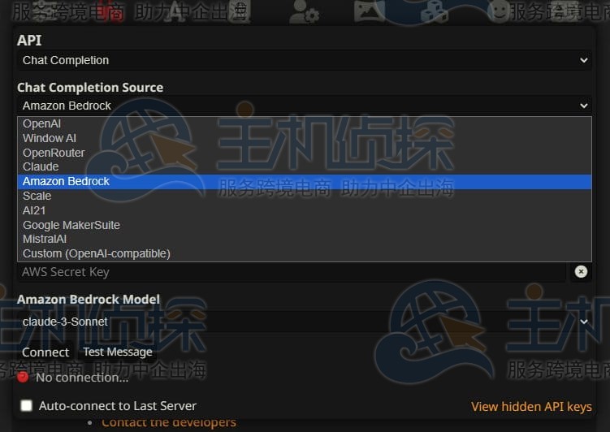Open User Settings icon in top bar
Image resolution: width=610 pixels, height=432 pixels.
tap(305, 11)
